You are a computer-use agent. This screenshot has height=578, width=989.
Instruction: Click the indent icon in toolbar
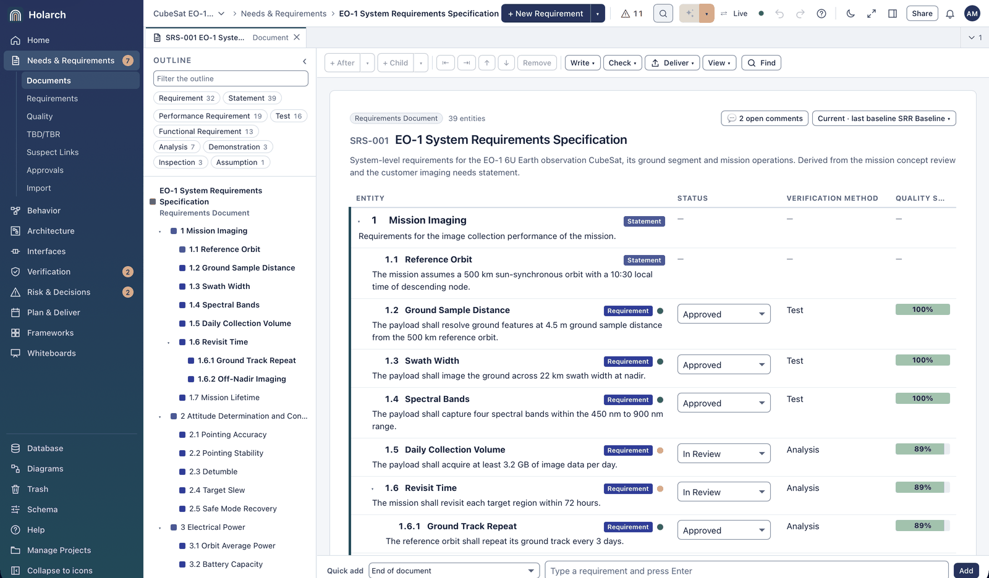point(466,63)
